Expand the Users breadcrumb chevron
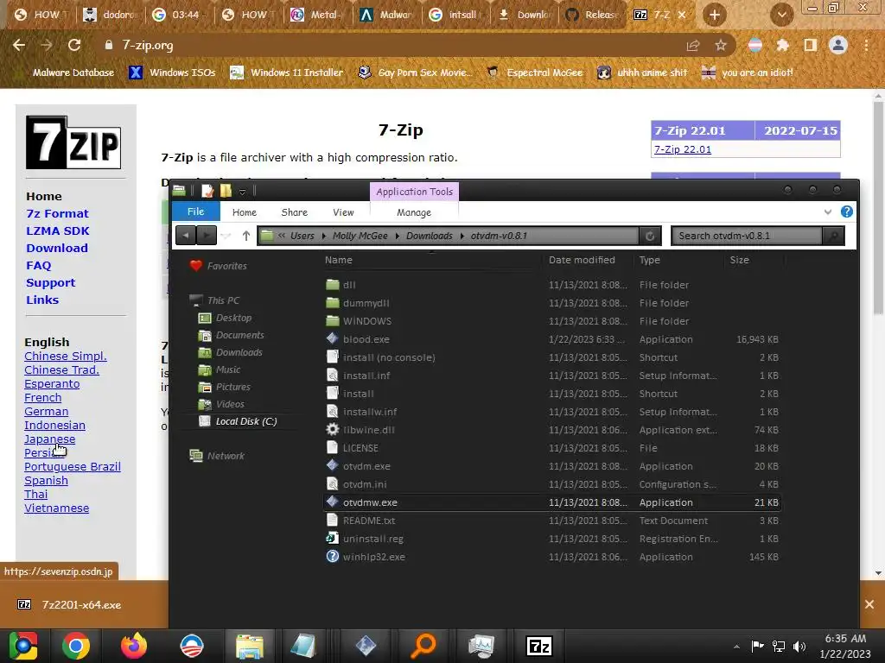885x663 pixels. click(323, 236)
